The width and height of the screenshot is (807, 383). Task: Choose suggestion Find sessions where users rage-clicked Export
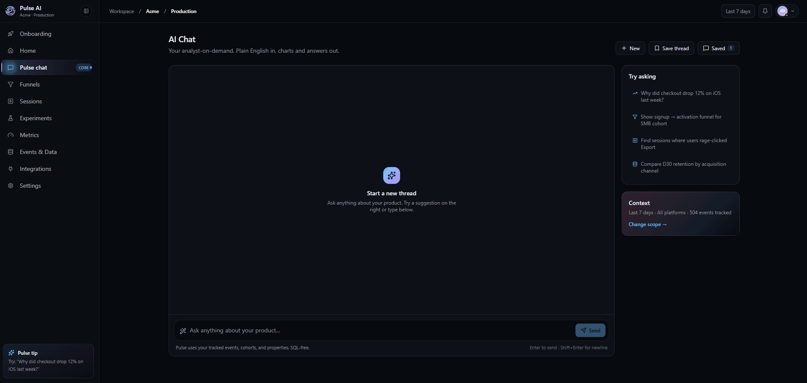[681, 144]
